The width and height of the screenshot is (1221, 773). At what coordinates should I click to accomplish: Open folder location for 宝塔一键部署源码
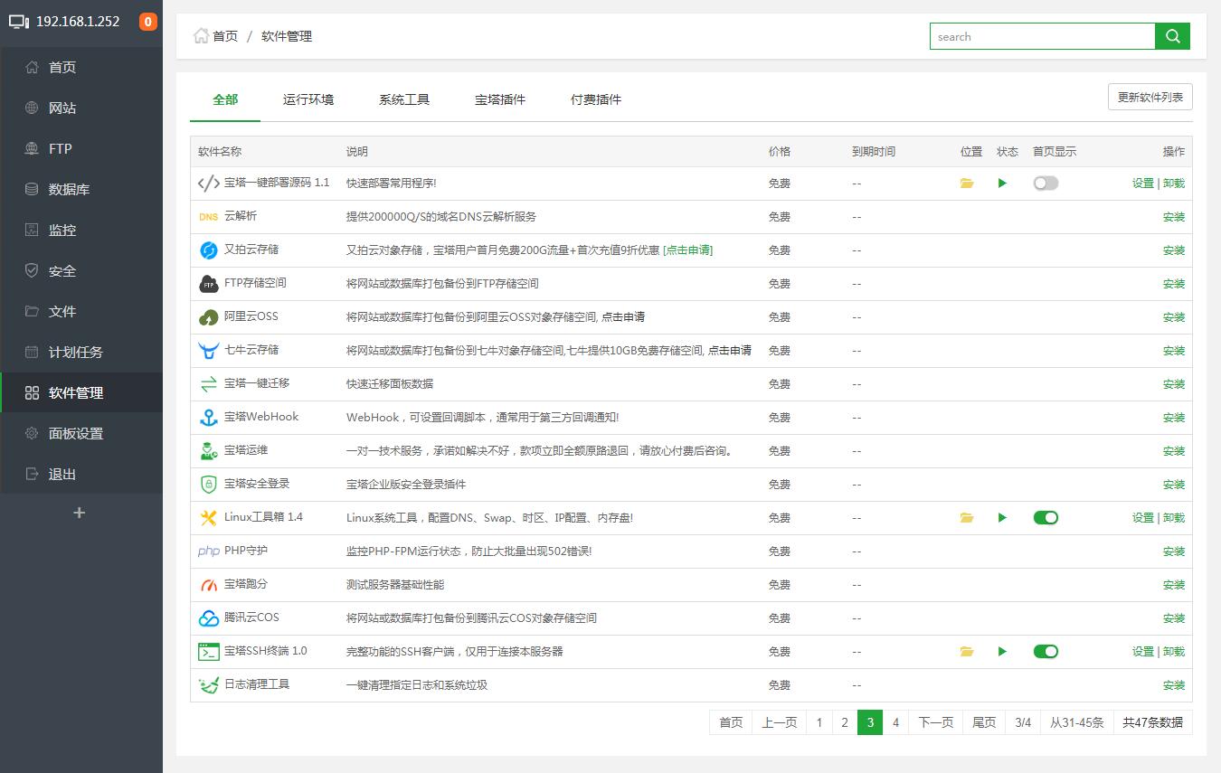coord(967,184)
